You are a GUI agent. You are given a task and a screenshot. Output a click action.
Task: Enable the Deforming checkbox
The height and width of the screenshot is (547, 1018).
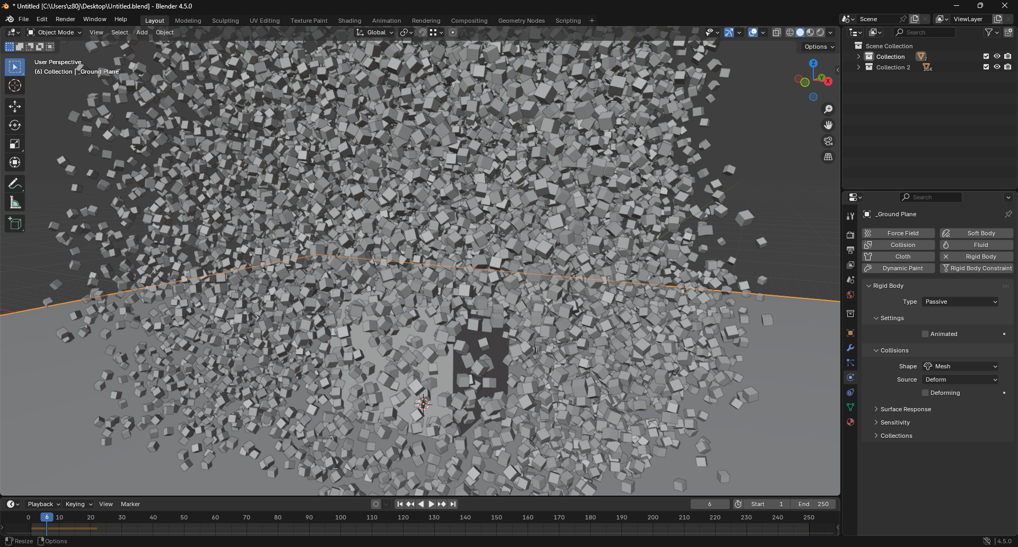pos(925,393)
